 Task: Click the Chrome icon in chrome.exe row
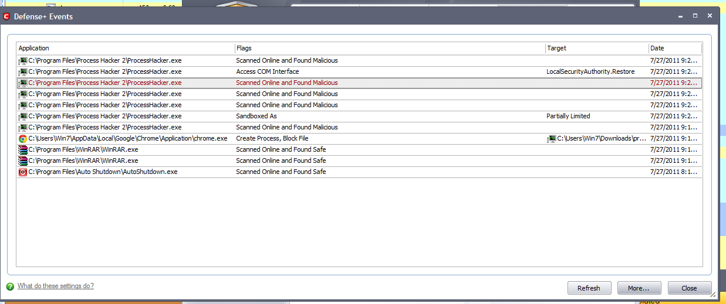coord(23,138)
